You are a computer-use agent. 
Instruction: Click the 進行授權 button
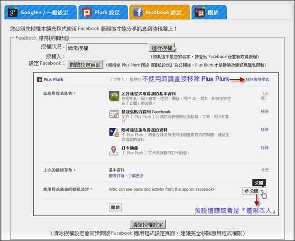[x=162, y=48]
